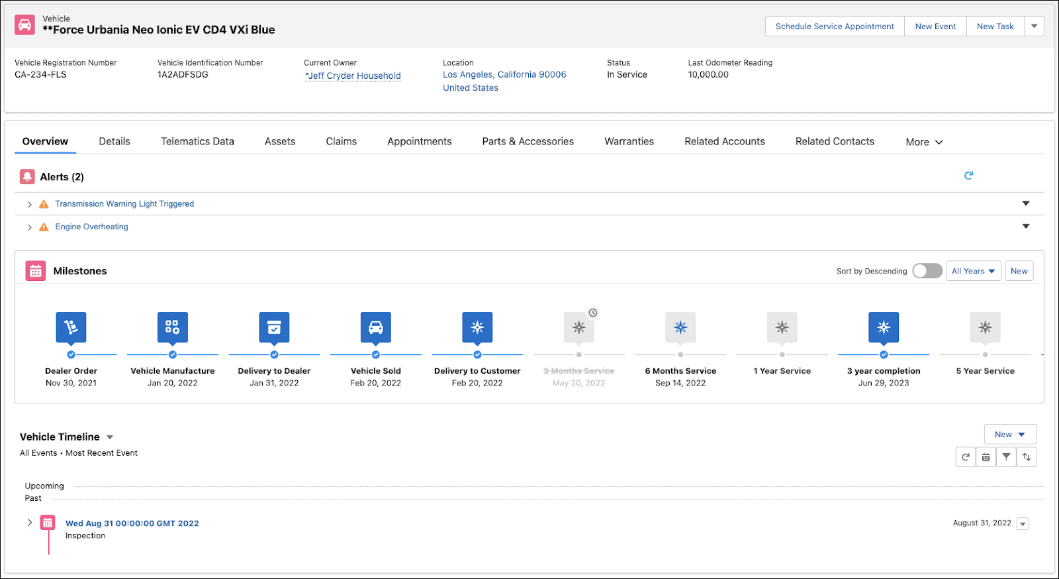Select the 5 Year Service milestone icon

point(986,327)
